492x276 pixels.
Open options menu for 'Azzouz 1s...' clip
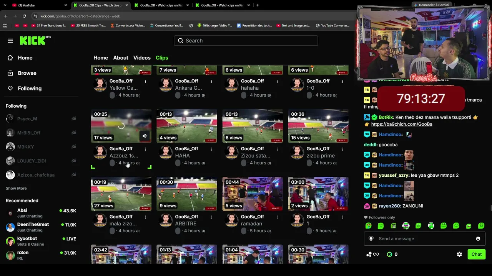[145, 149]
